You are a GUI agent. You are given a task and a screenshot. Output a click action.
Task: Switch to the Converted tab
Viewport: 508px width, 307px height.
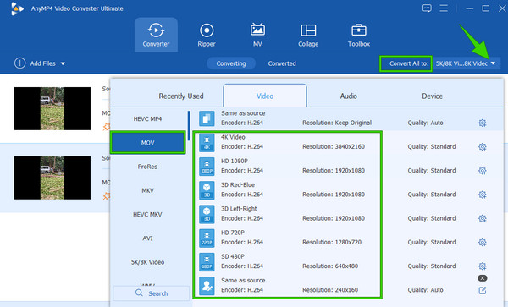tap(282, 63)
